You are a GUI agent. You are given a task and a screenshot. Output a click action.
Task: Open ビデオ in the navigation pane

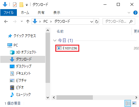[x=17, y=88]
